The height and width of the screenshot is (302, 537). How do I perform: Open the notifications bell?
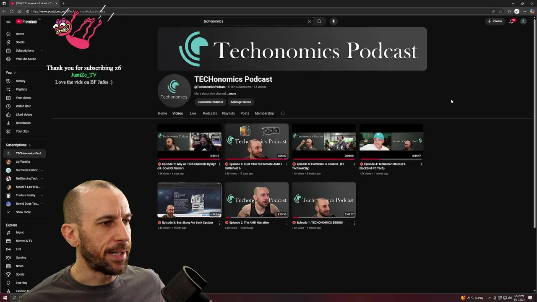click(x=511, y=21)
